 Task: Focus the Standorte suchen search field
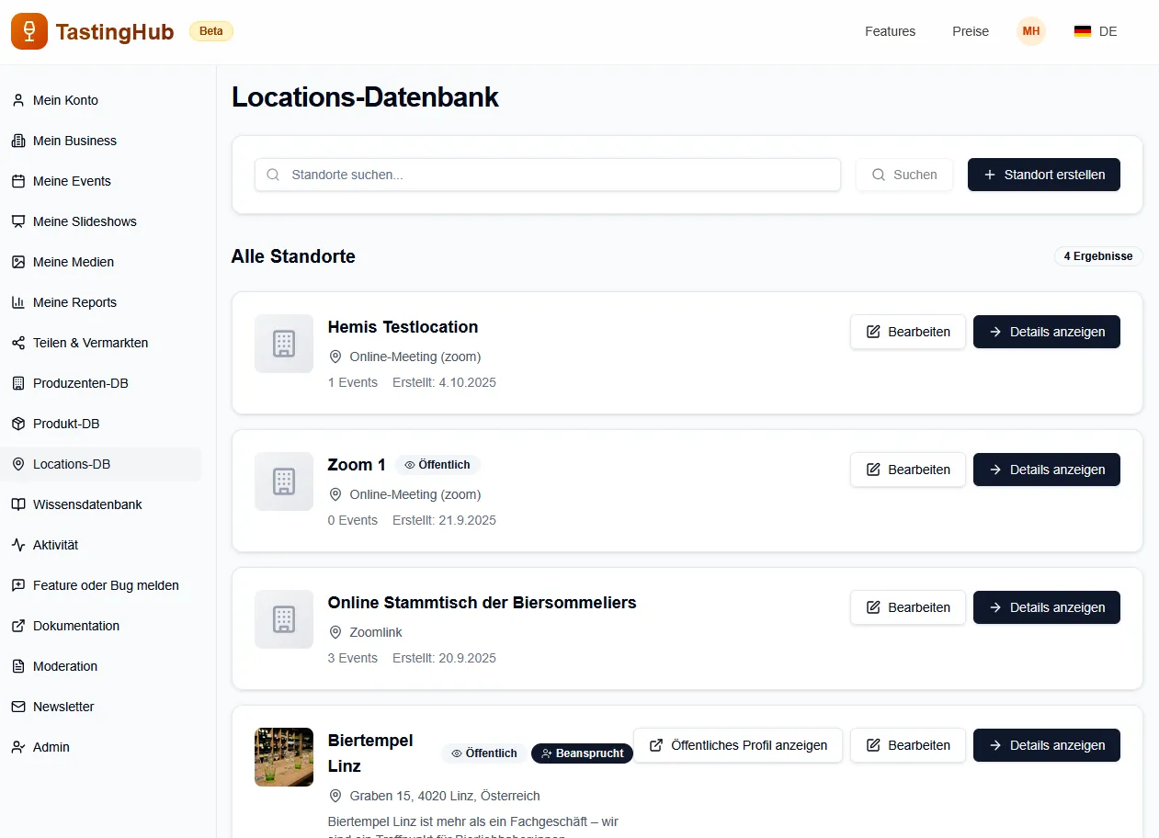pyautogui.click(x=561, y=175)
